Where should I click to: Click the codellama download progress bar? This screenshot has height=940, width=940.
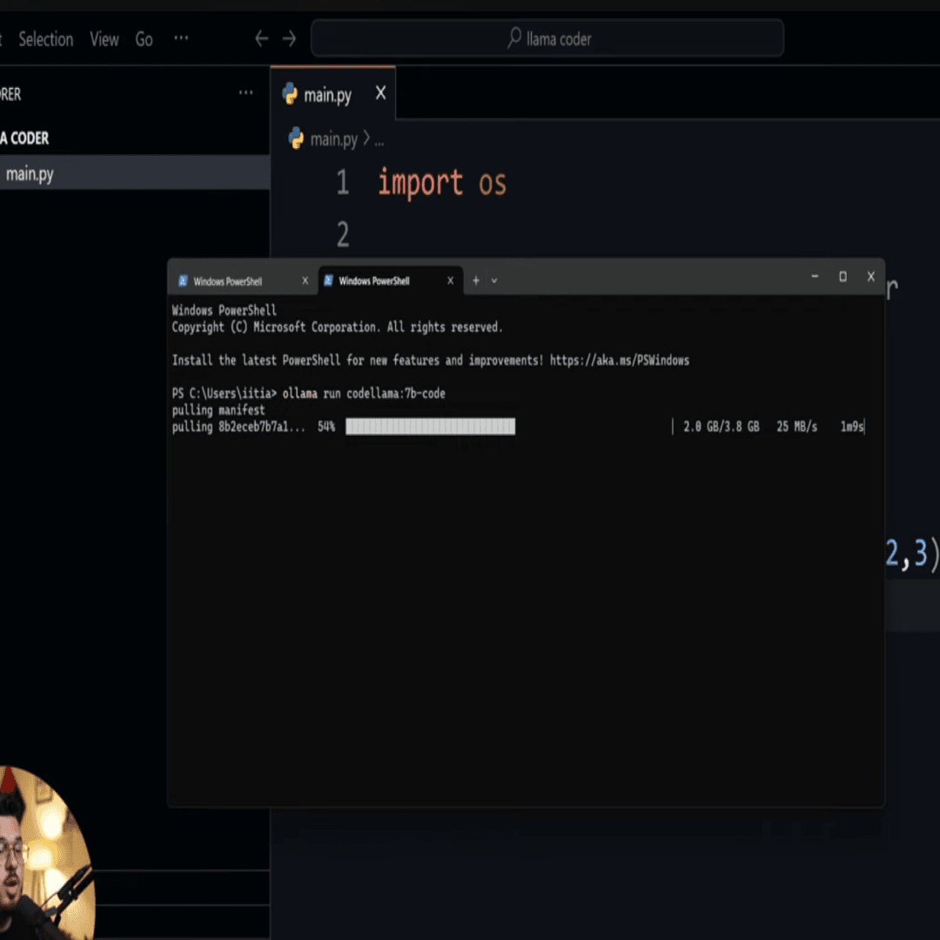[430, 426]
